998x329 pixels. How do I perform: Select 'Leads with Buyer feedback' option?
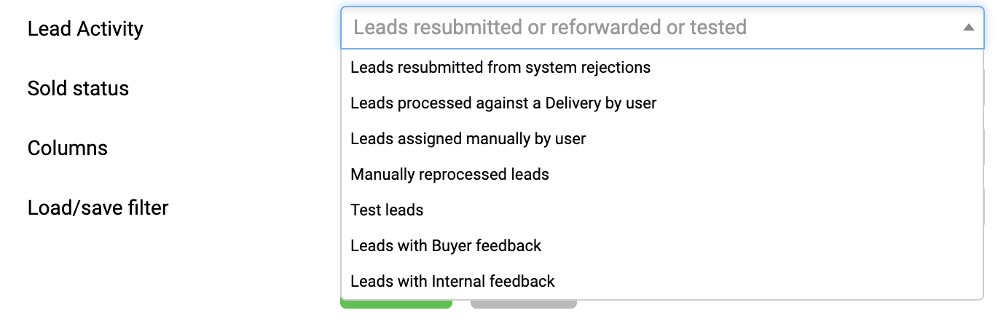coord(446,246)
